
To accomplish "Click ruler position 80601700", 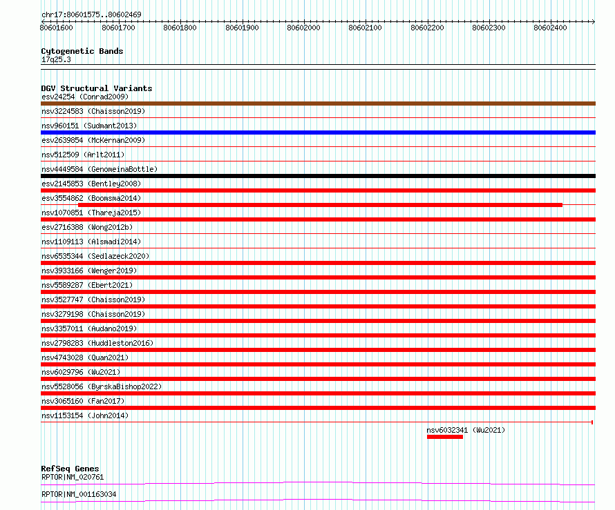I will click(118, 28).
